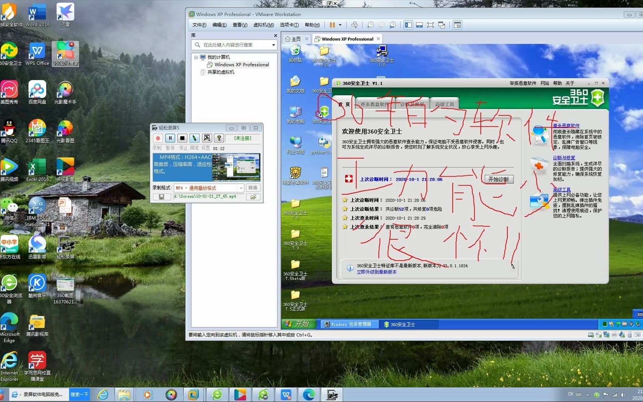
Task: Open 腾讯QQ desktop icon
Action: (x=9, y=132)
